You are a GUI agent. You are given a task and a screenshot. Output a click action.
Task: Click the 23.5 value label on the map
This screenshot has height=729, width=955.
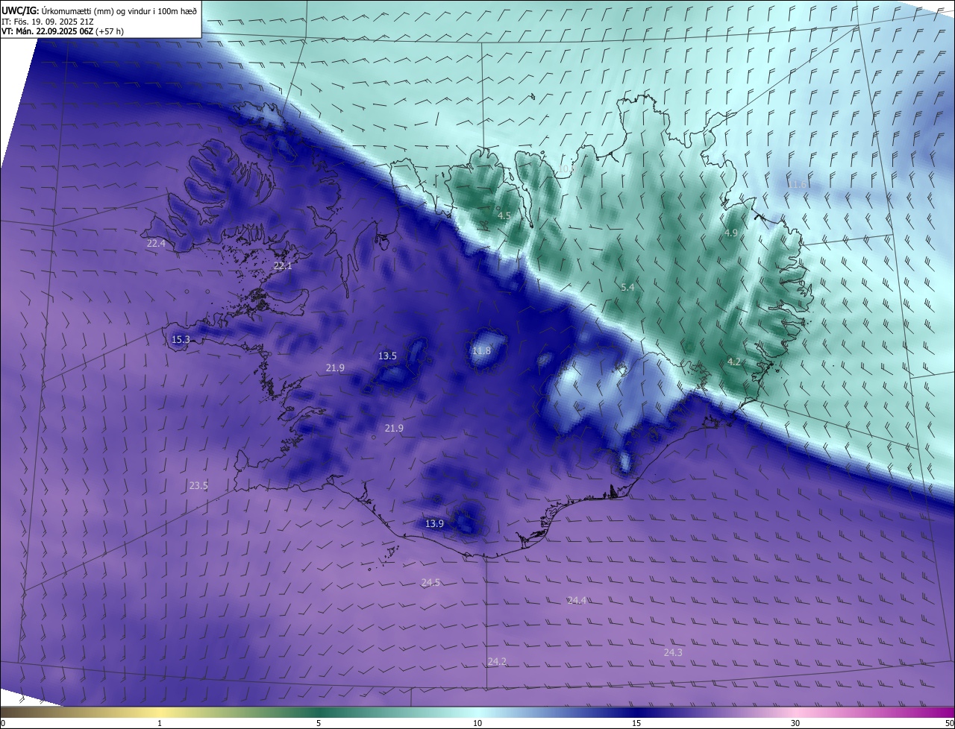[x=198, y=485]
